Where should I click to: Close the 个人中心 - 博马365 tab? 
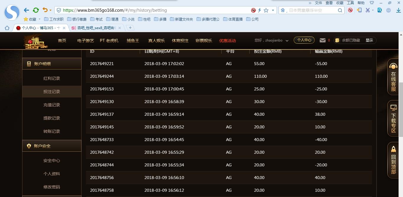click(64, 28)
